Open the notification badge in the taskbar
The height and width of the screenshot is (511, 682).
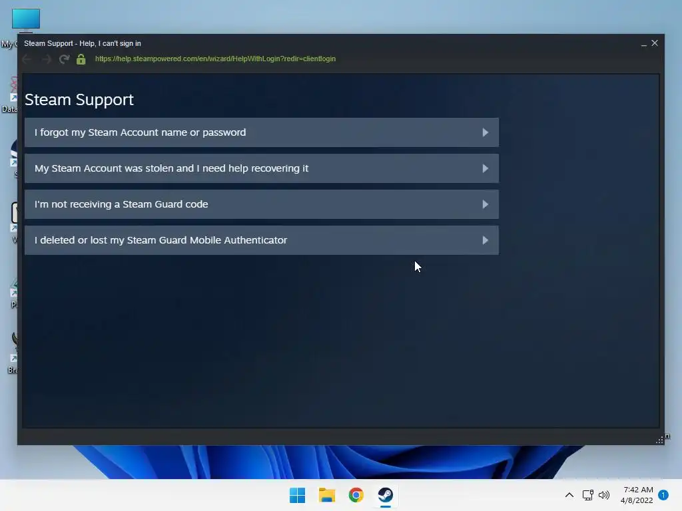point(663,495)
